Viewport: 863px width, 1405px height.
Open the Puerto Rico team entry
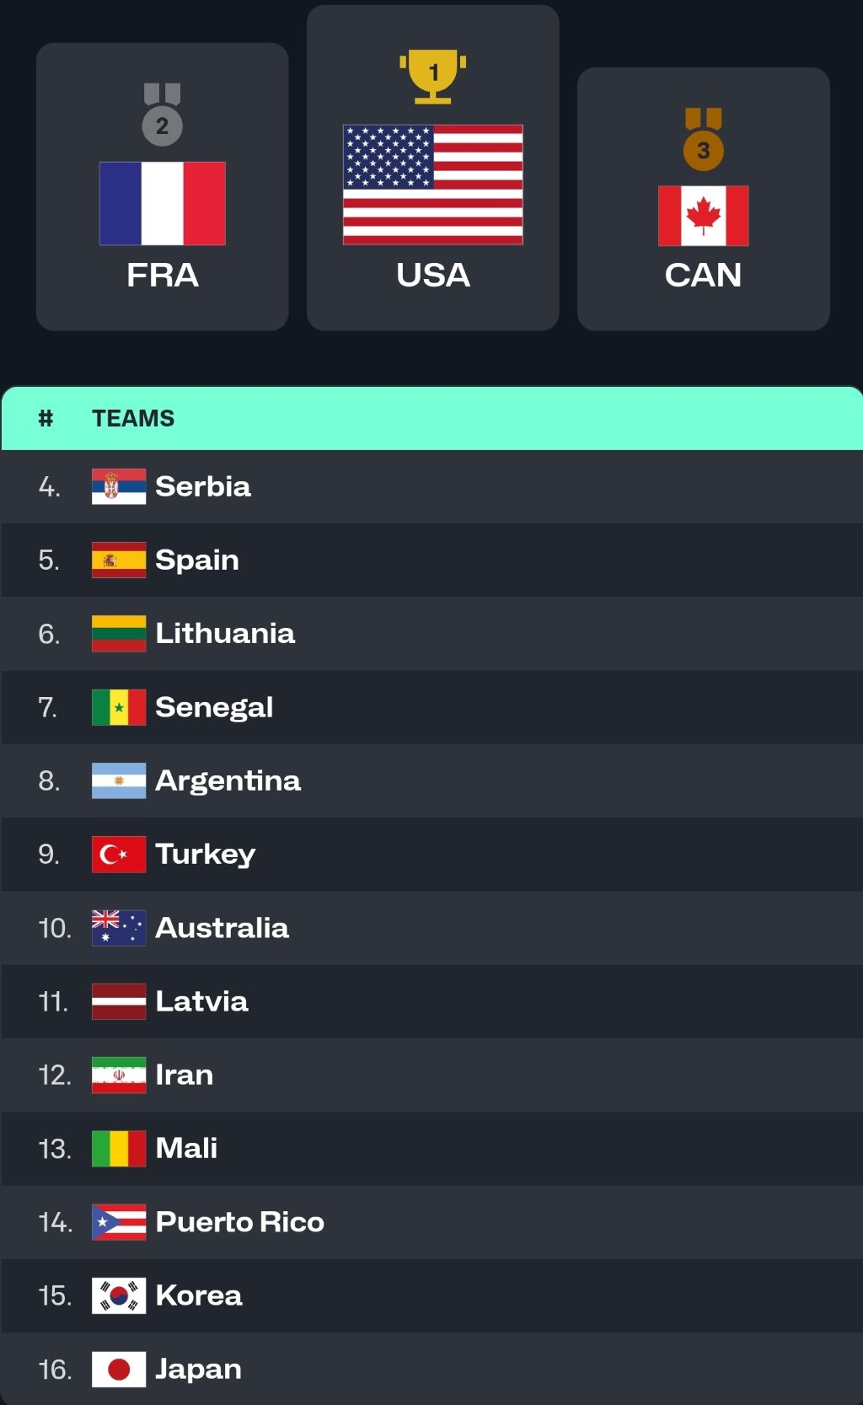(239, 1222)
